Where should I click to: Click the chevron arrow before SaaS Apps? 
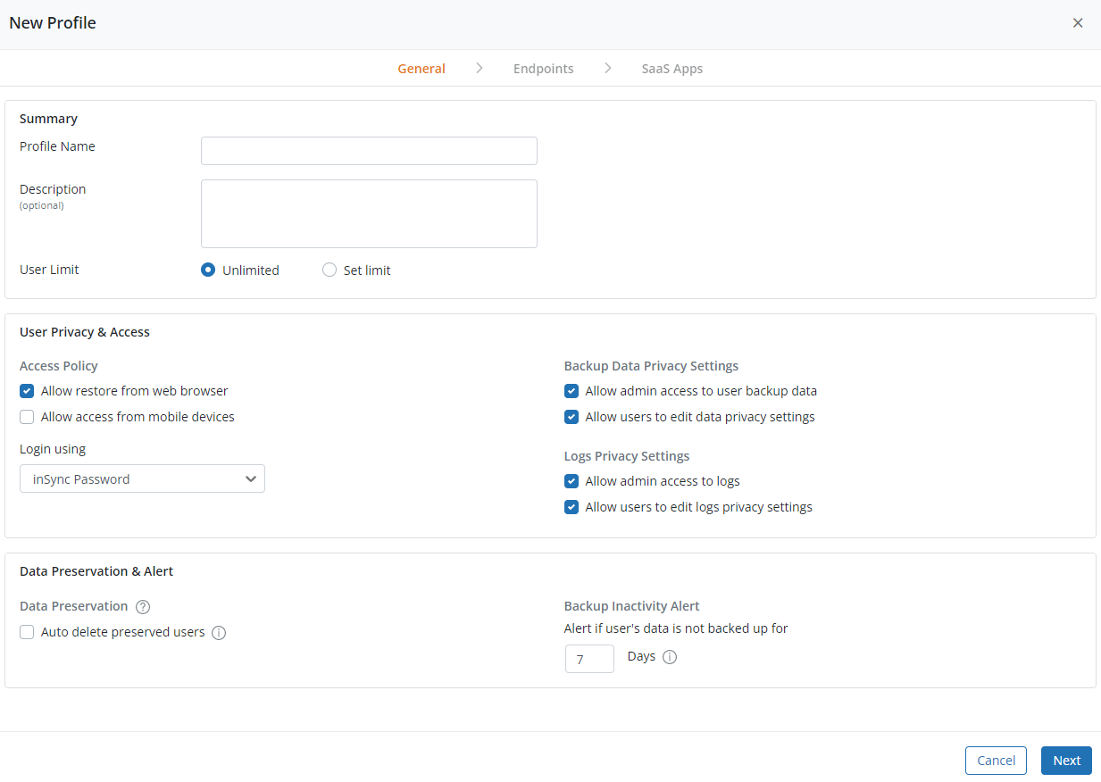tap(607, 68)
